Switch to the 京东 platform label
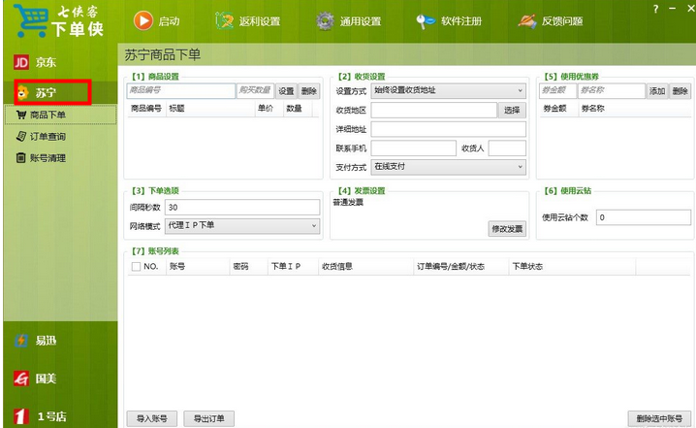The width and height of the screenshot is (696, 428). point(46,62)
